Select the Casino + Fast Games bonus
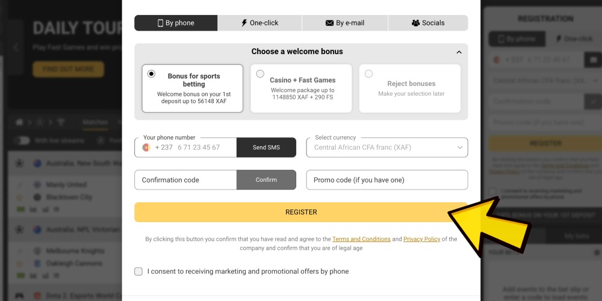Viewport: 602px width, 301px height. 301,88
